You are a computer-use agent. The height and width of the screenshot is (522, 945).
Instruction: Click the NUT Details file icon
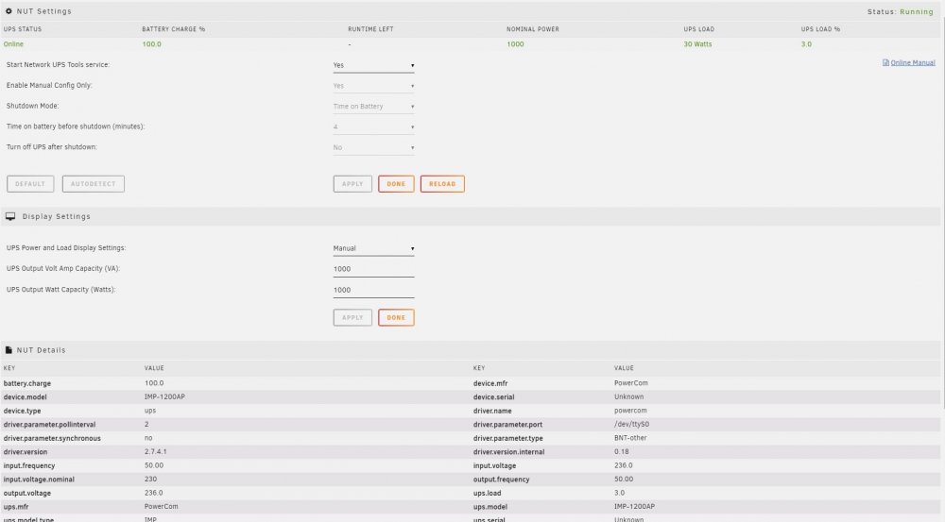pos(9,350)
